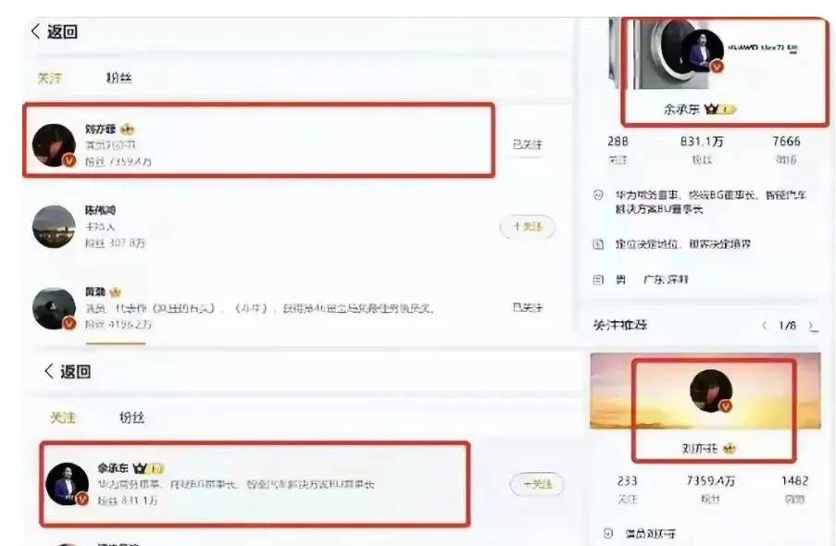
Task: Go back using the top 返回 arrow
Action: point(36,31)
